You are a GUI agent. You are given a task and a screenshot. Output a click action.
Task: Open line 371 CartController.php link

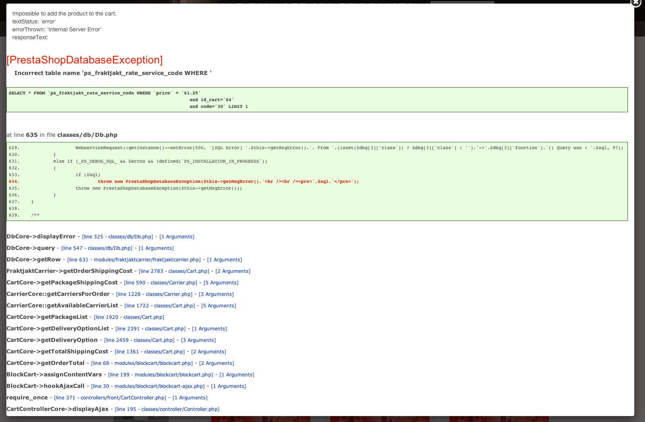[110, 398]
